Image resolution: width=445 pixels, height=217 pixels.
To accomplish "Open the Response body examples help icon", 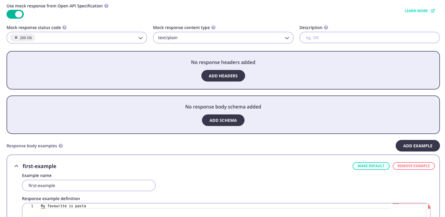I will (61, 146).
